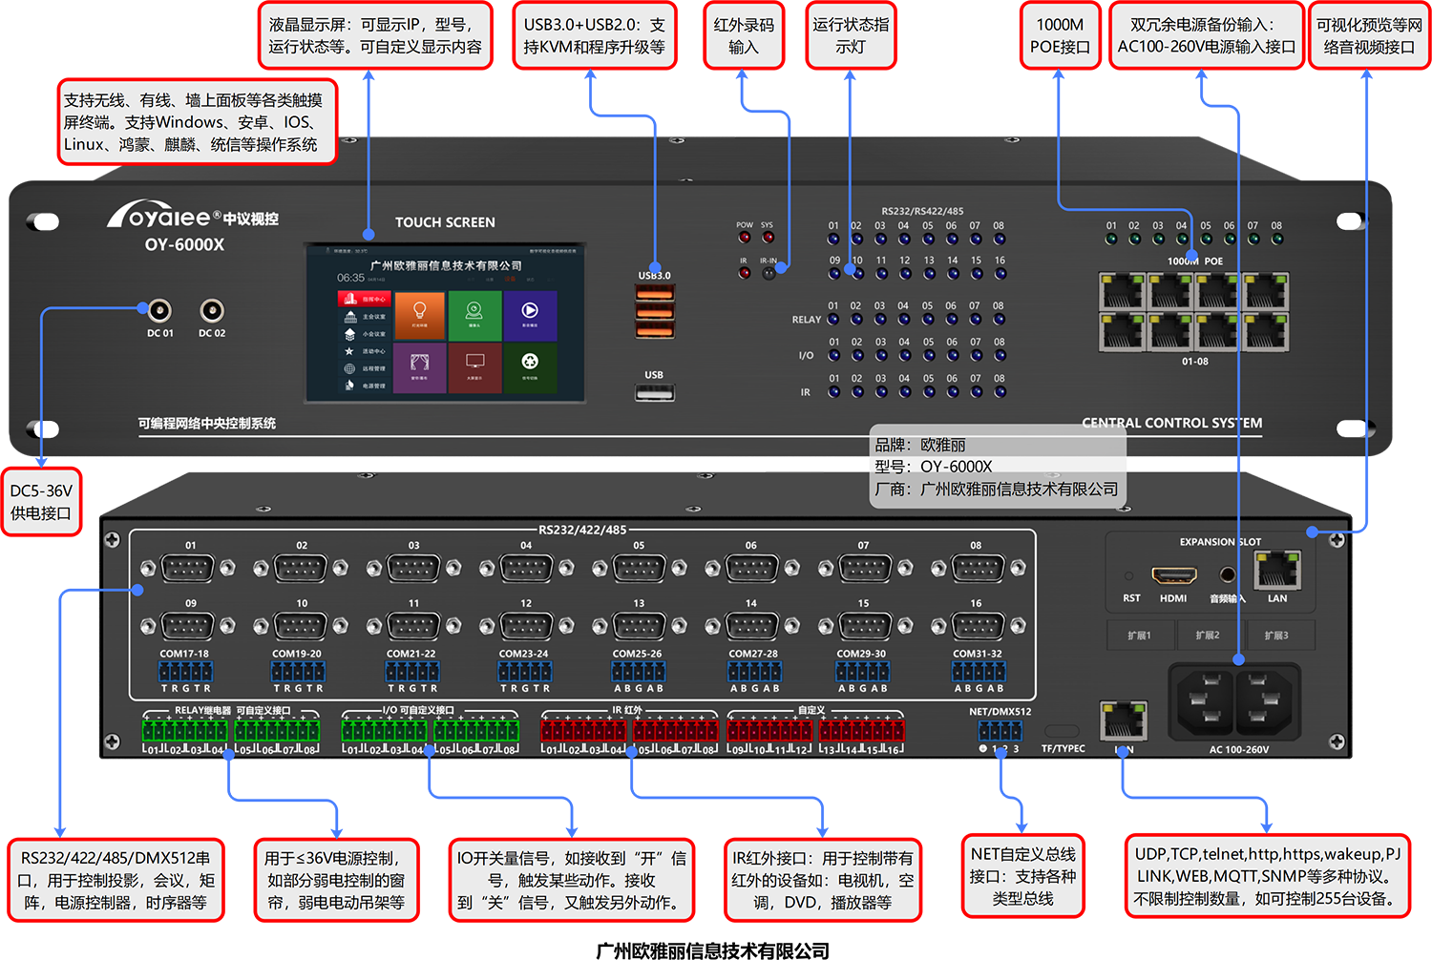Click the COM31-32 blue terminal block
1432x960 pixels.
click(x=978, y=671)
